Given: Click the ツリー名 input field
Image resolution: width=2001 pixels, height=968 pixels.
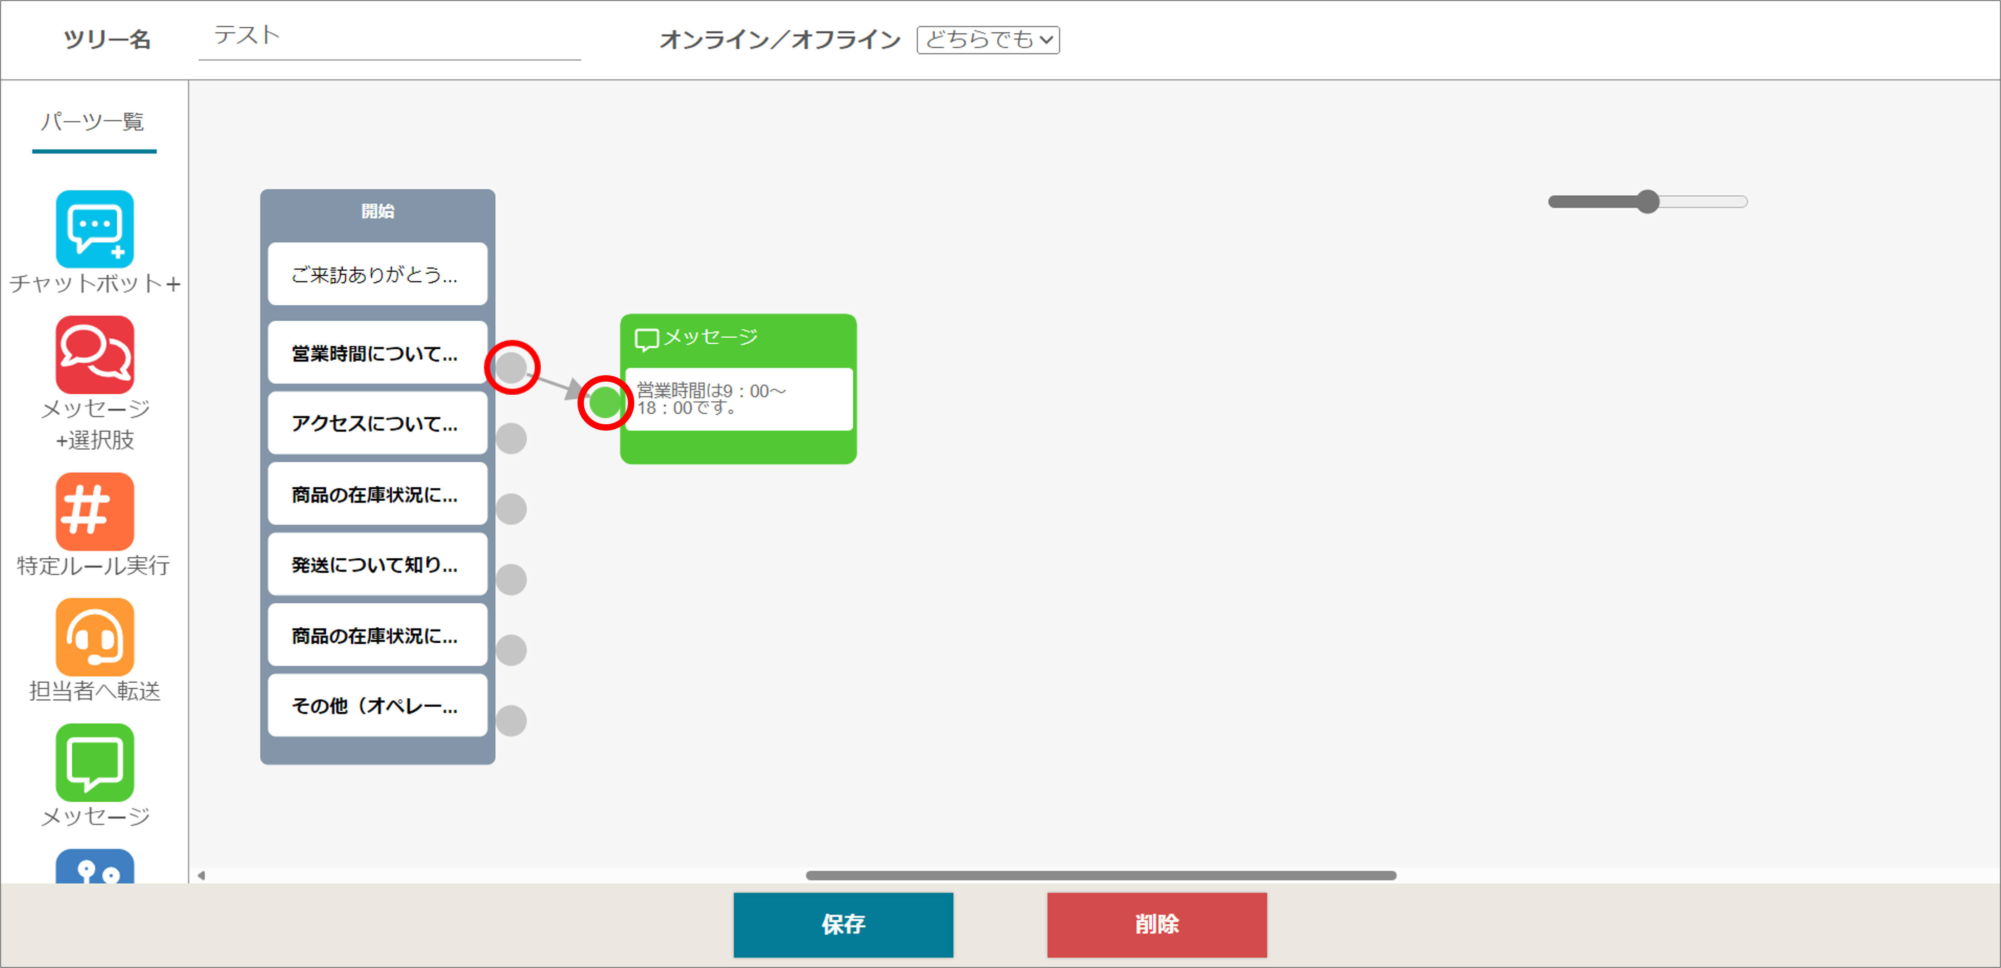Looking at the screenshot, I should click(389, 37).
